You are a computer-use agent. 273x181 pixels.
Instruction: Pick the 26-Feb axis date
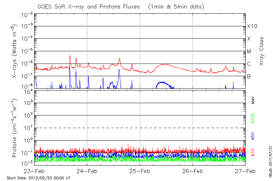coord(193,171)
